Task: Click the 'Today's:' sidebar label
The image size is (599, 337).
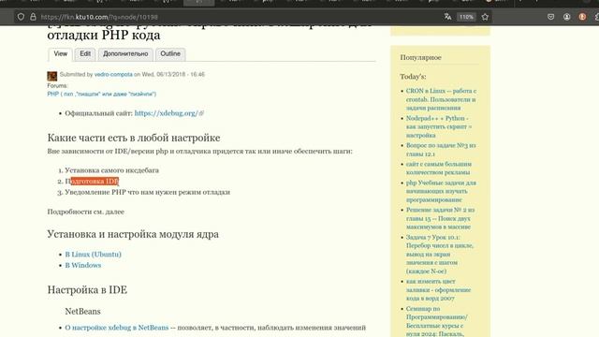Action: [413, 77]
